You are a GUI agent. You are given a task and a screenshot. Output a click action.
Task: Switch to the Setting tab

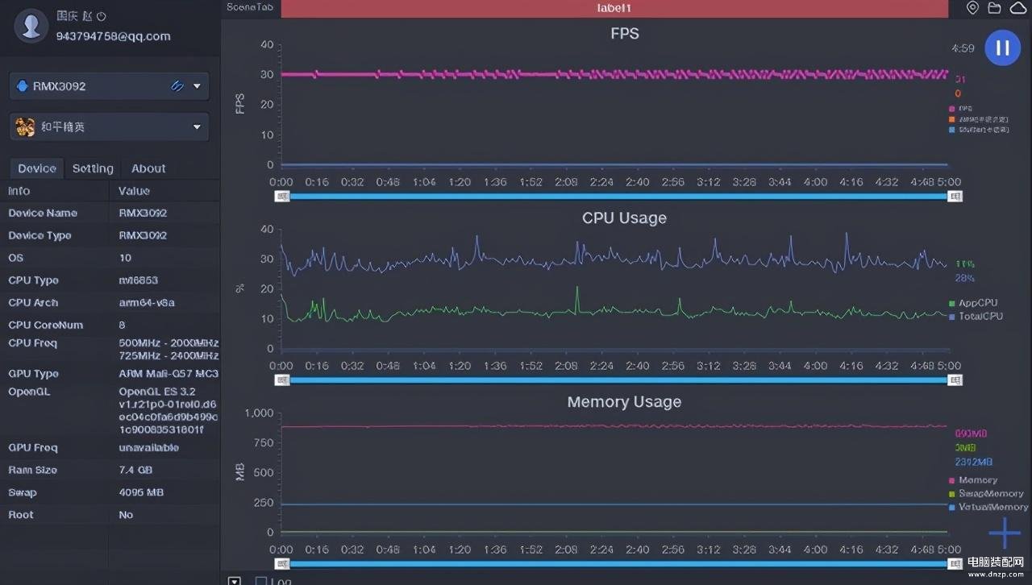[93, 168]
